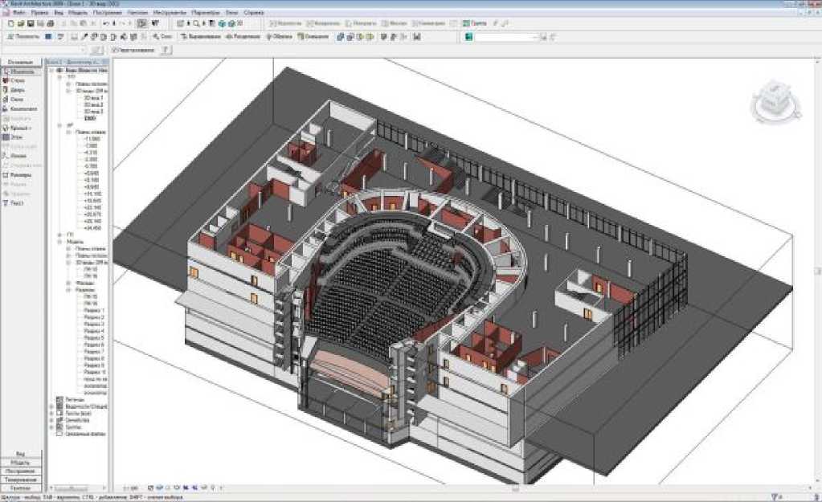Image resolution: width=822 pixels, height=502 pixels.
Task: Click the Обрезка toolbar button
Action: (280, 37)
